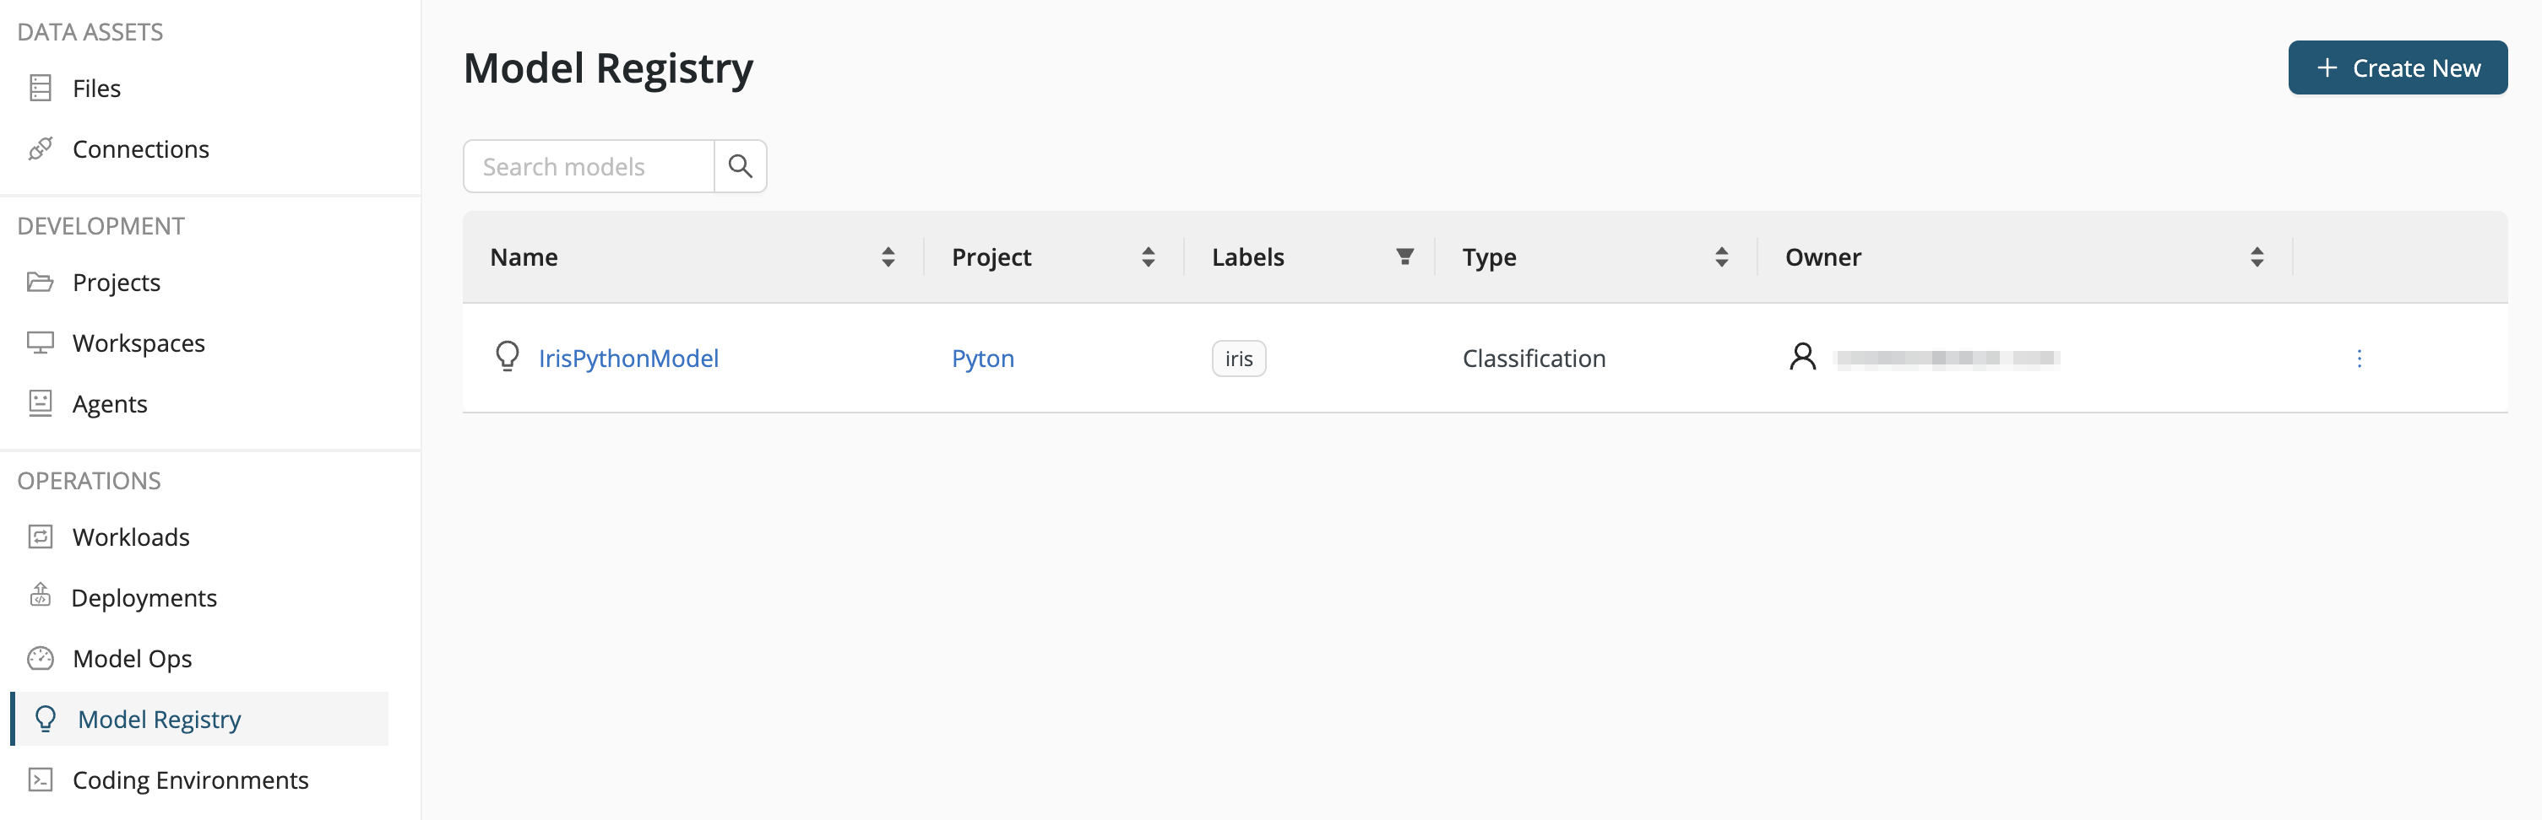Click the Workspaces monitor icon
2542x820 pixels.
(41, 343)
